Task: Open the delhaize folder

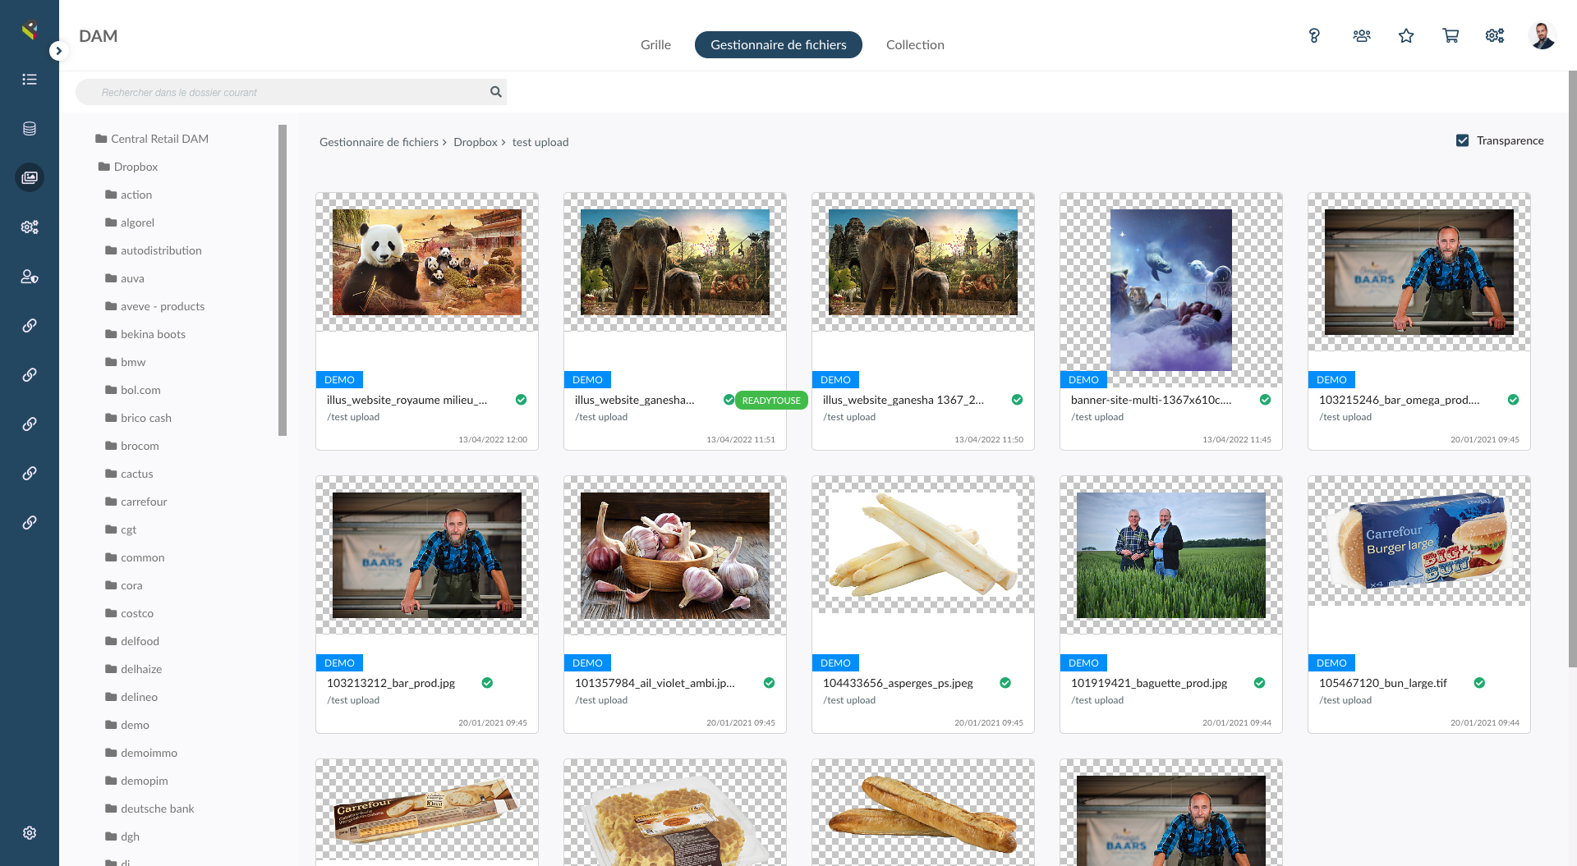Action: coord(134,669)
